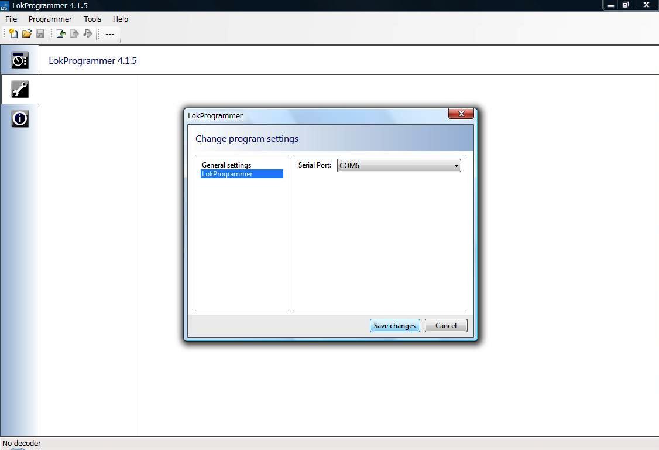Select LokProgrammer entry in settings list
This screenshot has height=450, width=659.
pyautogui.click(x=242, y=174)
